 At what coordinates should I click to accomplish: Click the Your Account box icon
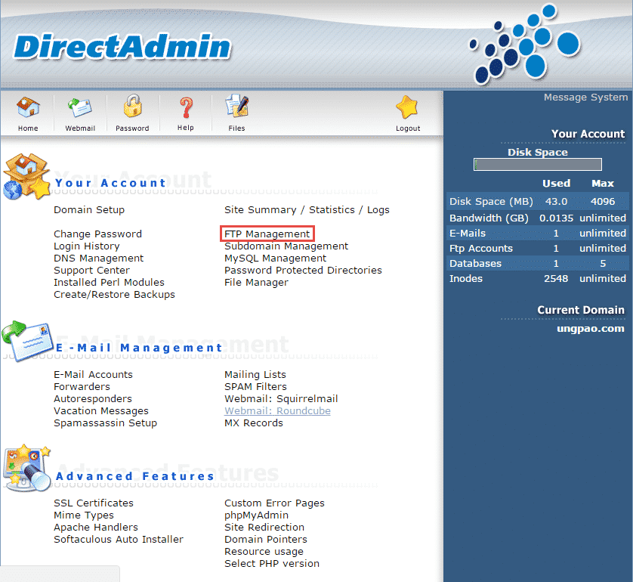pyautogui.click(x=26, y=176)
